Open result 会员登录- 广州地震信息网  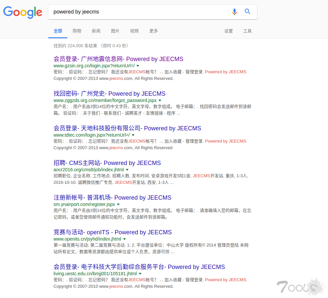tap(118, 59)
